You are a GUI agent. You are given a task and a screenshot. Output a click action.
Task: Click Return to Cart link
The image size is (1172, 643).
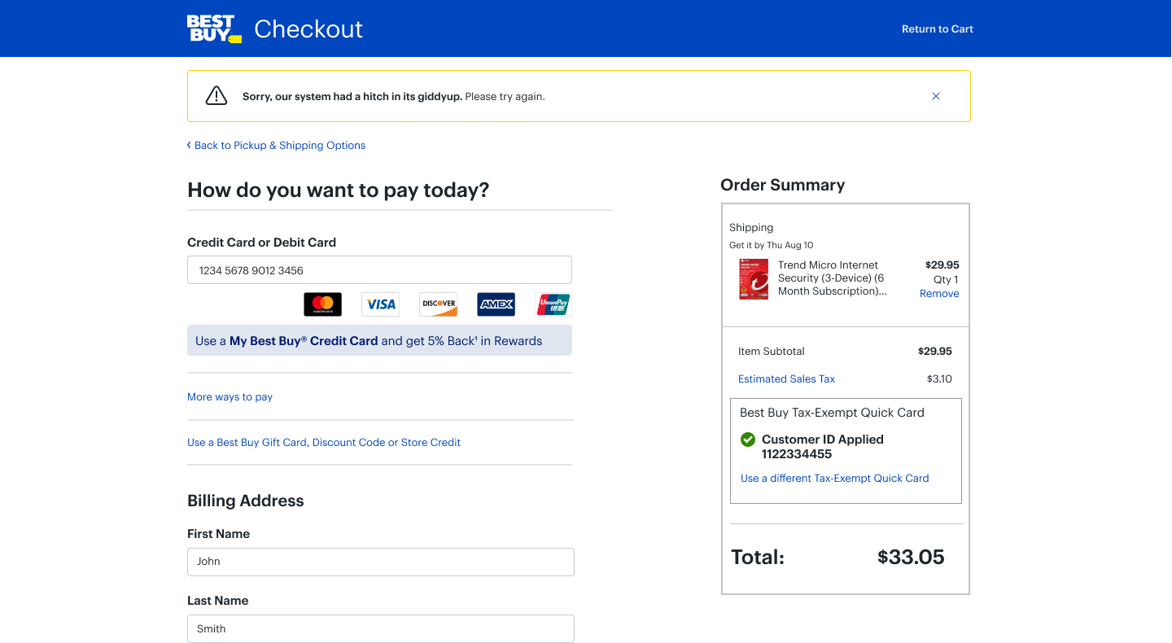point(937,29)
